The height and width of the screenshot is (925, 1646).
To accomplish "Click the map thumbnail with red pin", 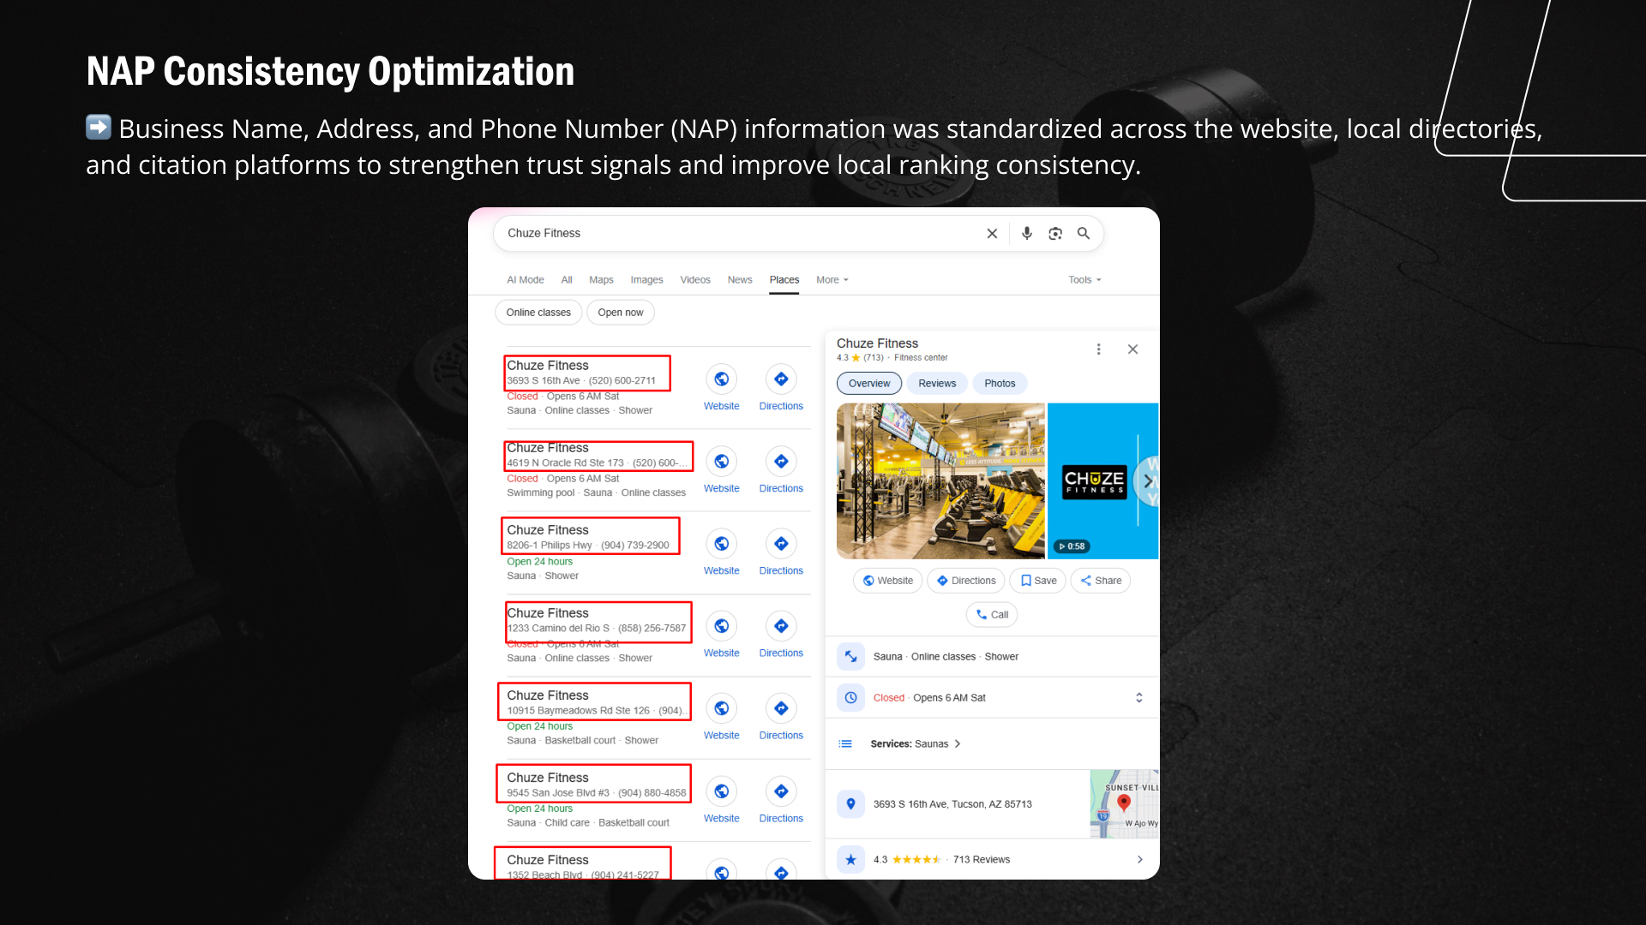I will [1124, 803].
